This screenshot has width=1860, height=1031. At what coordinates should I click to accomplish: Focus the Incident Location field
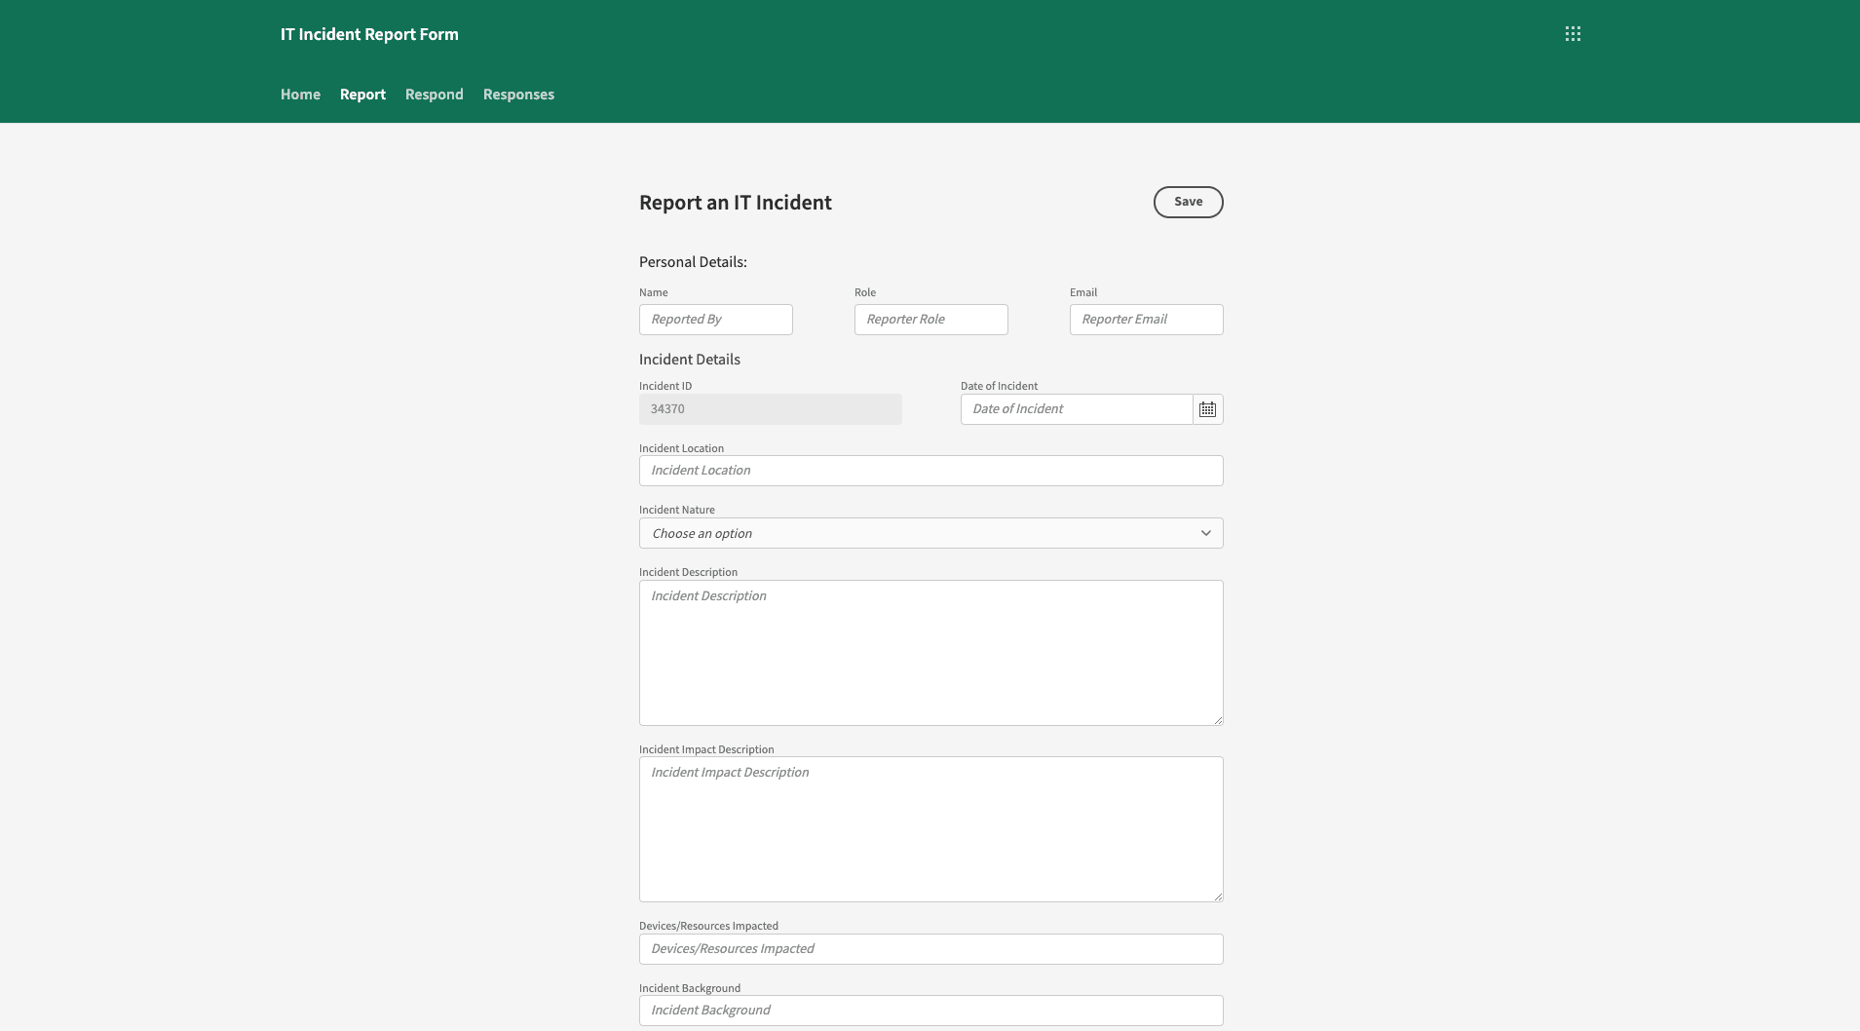(930, 471)
